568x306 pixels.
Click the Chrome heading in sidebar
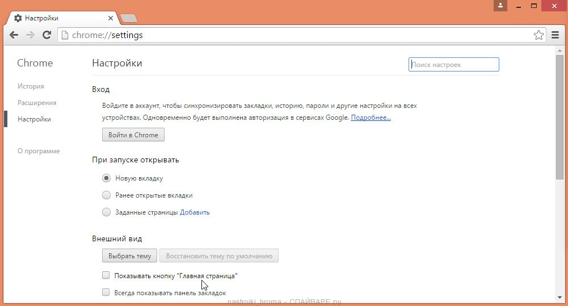pos(35,63)
